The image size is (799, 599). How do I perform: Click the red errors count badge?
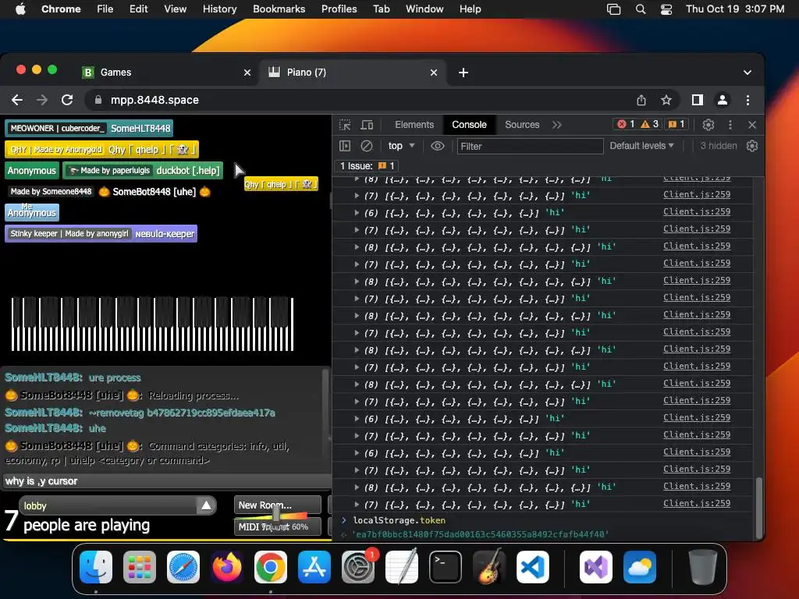click(627, 124)
